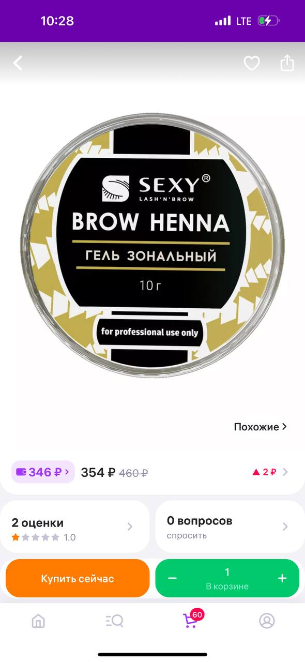
Task: Open the 0 вопросов questions card
Action: [230, 526]
